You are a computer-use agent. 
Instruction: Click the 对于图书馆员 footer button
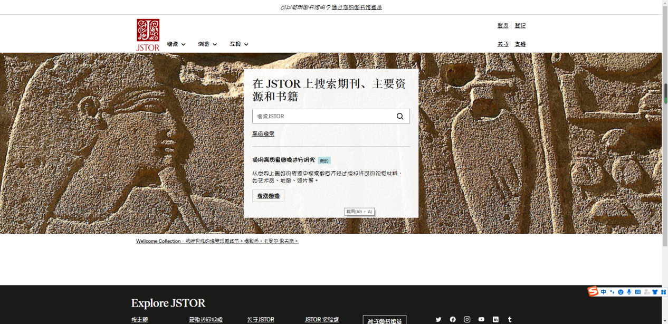pos(385,320)
